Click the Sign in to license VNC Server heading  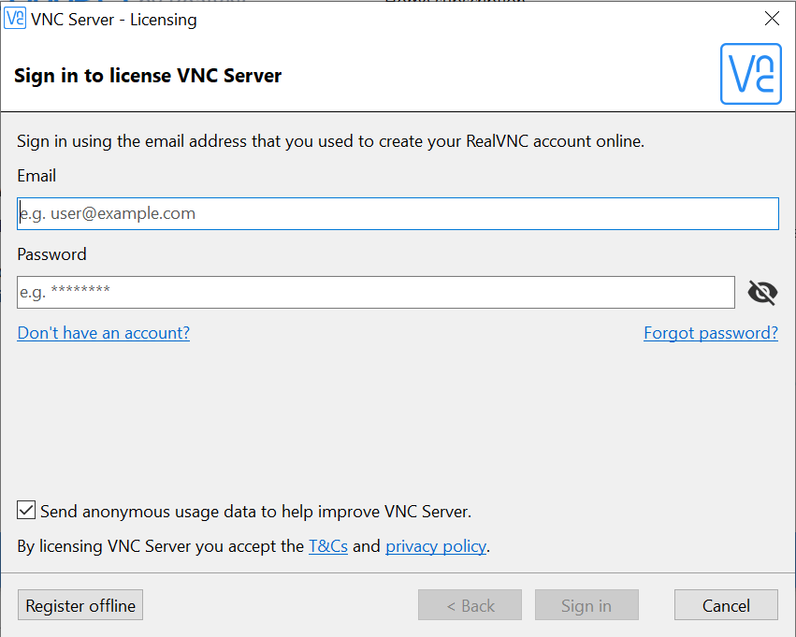pos(148,76)
